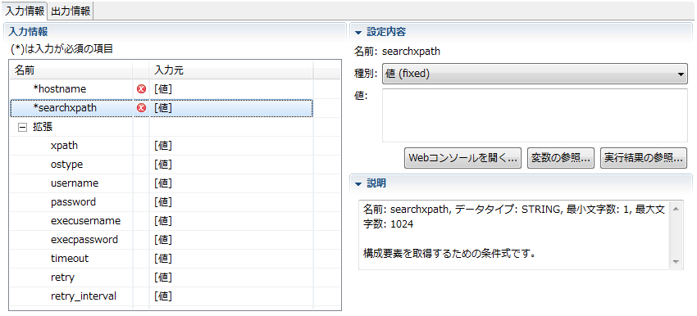Select the execpassword parameter row
This screenshot has width=697, height=316.
[161, 240]
